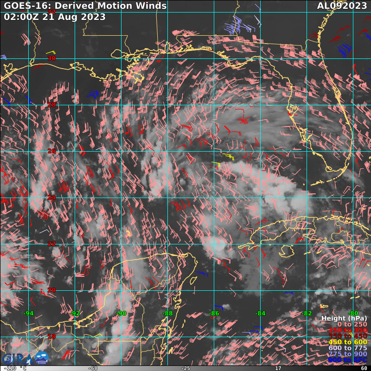Click the timestamp "02:00Z 21 Aug 2023"

pyautogui.click(x=55, y=17)
